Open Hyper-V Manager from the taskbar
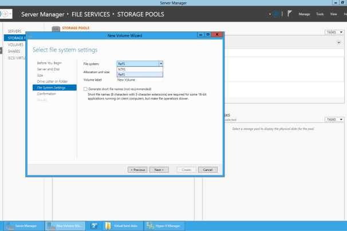The height and width of the screenshot is (231, 347). (x=164, y=226)
